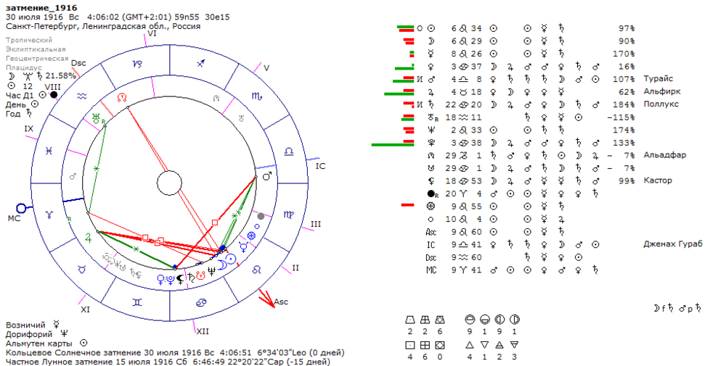This screenshot has width=726, height=366.
Task: Click the black Neptune trident glyph in the chart
Action: tap(211, 271)
